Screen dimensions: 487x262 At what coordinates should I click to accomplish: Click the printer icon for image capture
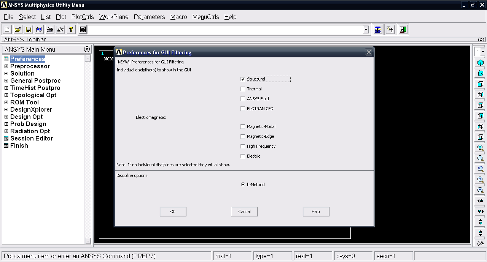(49, 30)
